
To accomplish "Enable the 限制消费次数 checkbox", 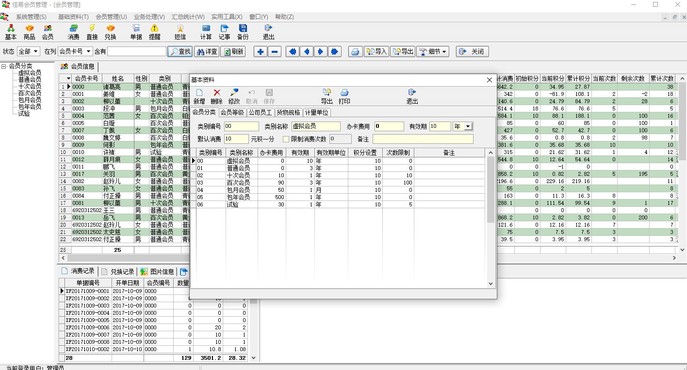I will (286, 139).
